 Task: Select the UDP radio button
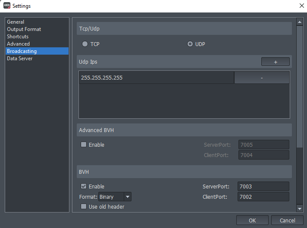point(190,44)
